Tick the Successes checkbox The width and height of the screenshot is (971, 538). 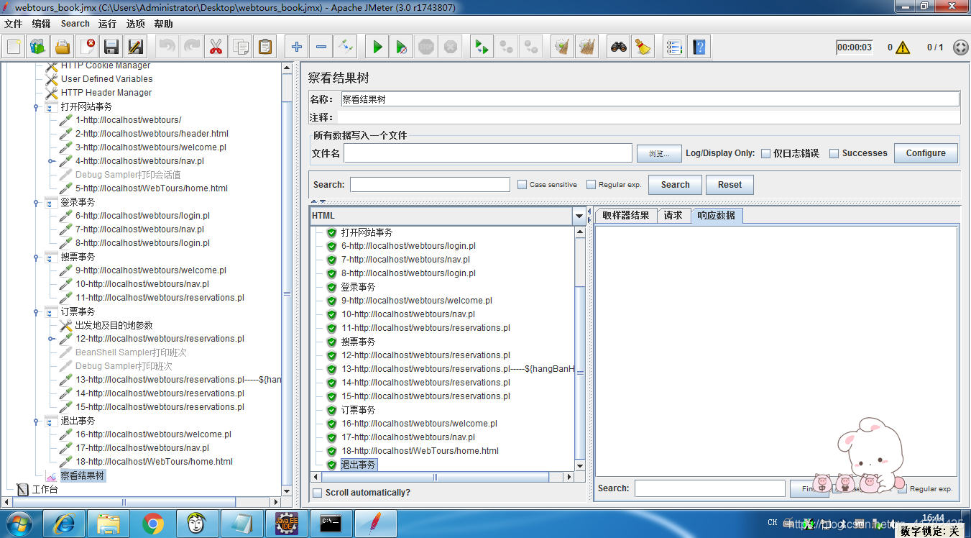834,153
